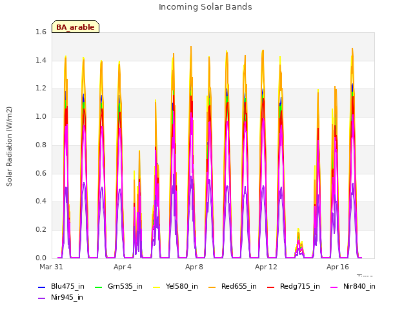The image size is (413, 310).
Task: Click the red Redg715_in color marker
Action: click(x=270, y=287)
